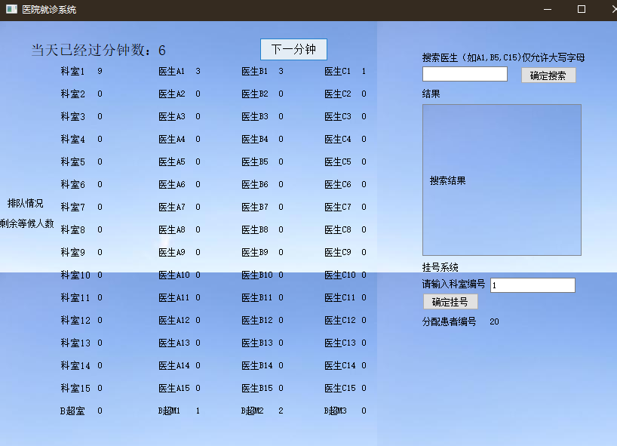
Task: Click the 医生A12 label
Action: pos(174,321)
